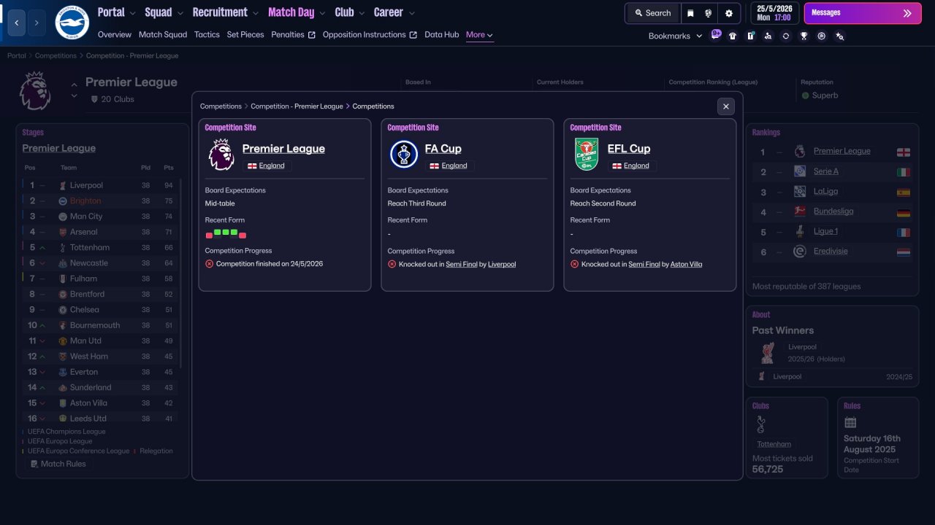This screenshot has height=525, width=935.
Task: Open the bookmark icon beside Search
Action: pyautogui.click(x=690, y=13)
